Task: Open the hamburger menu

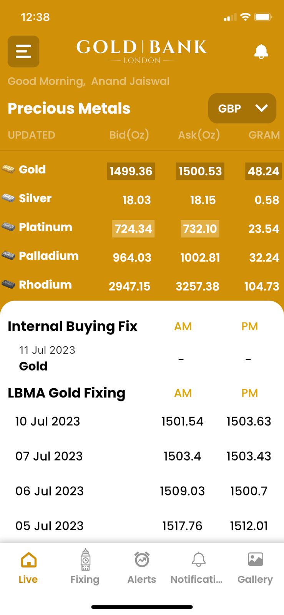Action: pyautogui.click(x=23, y=52)
